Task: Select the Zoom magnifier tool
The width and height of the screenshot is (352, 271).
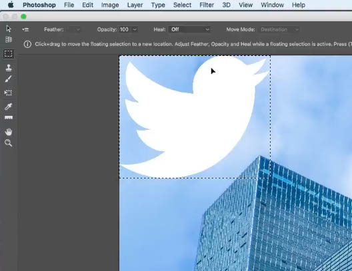Action: [x=9, y=143]
